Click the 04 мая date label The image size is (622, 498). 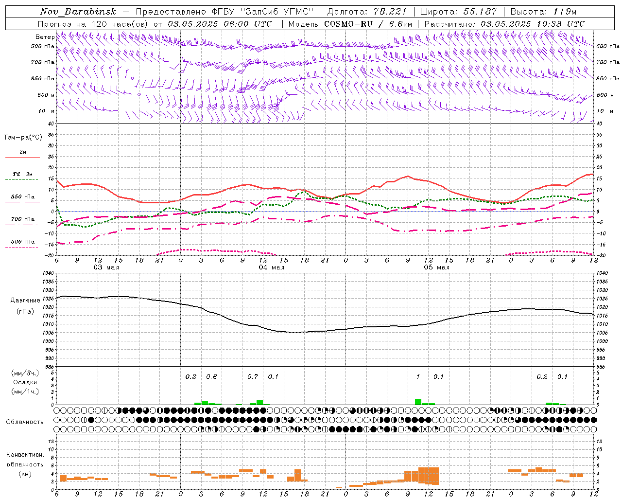272,267
